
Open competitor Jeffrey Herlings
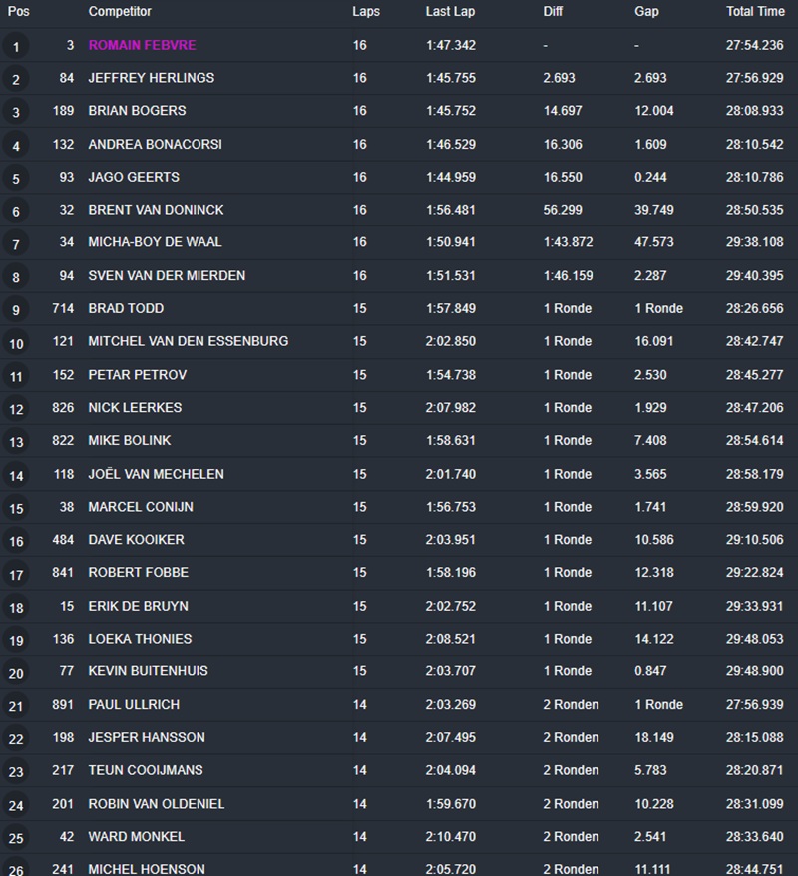tap(151, 78)
